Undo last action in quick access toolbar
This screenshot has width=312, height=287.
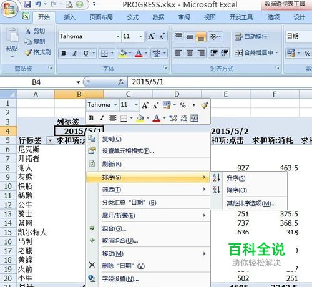(38, 4)
